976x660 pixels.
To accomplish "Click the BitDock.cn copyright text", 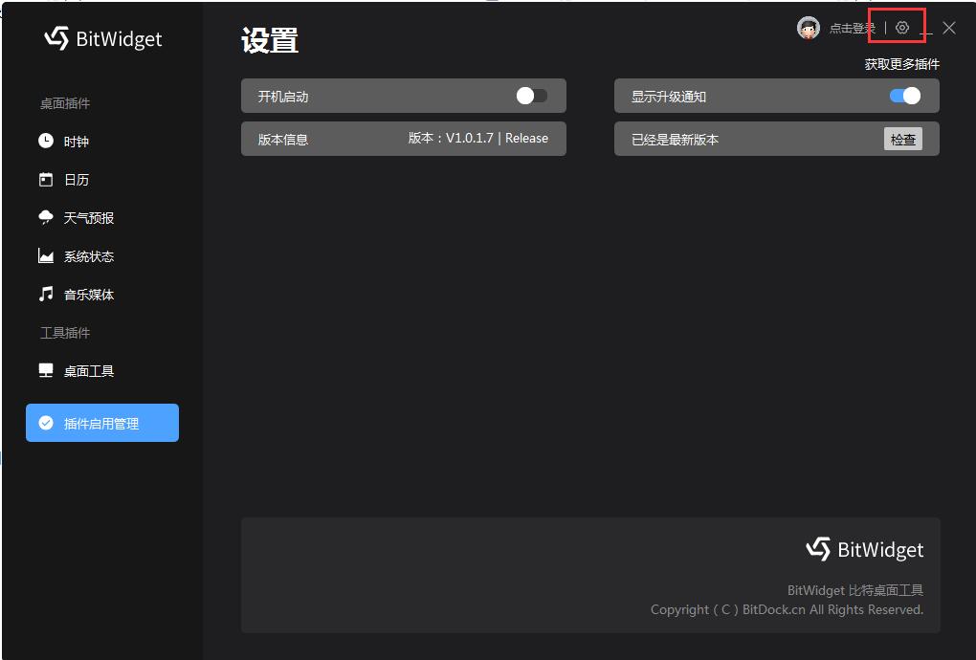I will 787,609.
